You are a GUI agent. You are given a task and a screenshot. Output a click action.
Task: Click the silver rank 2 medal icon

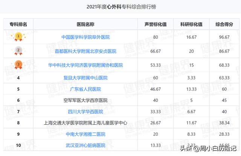[x=18, y=50]
